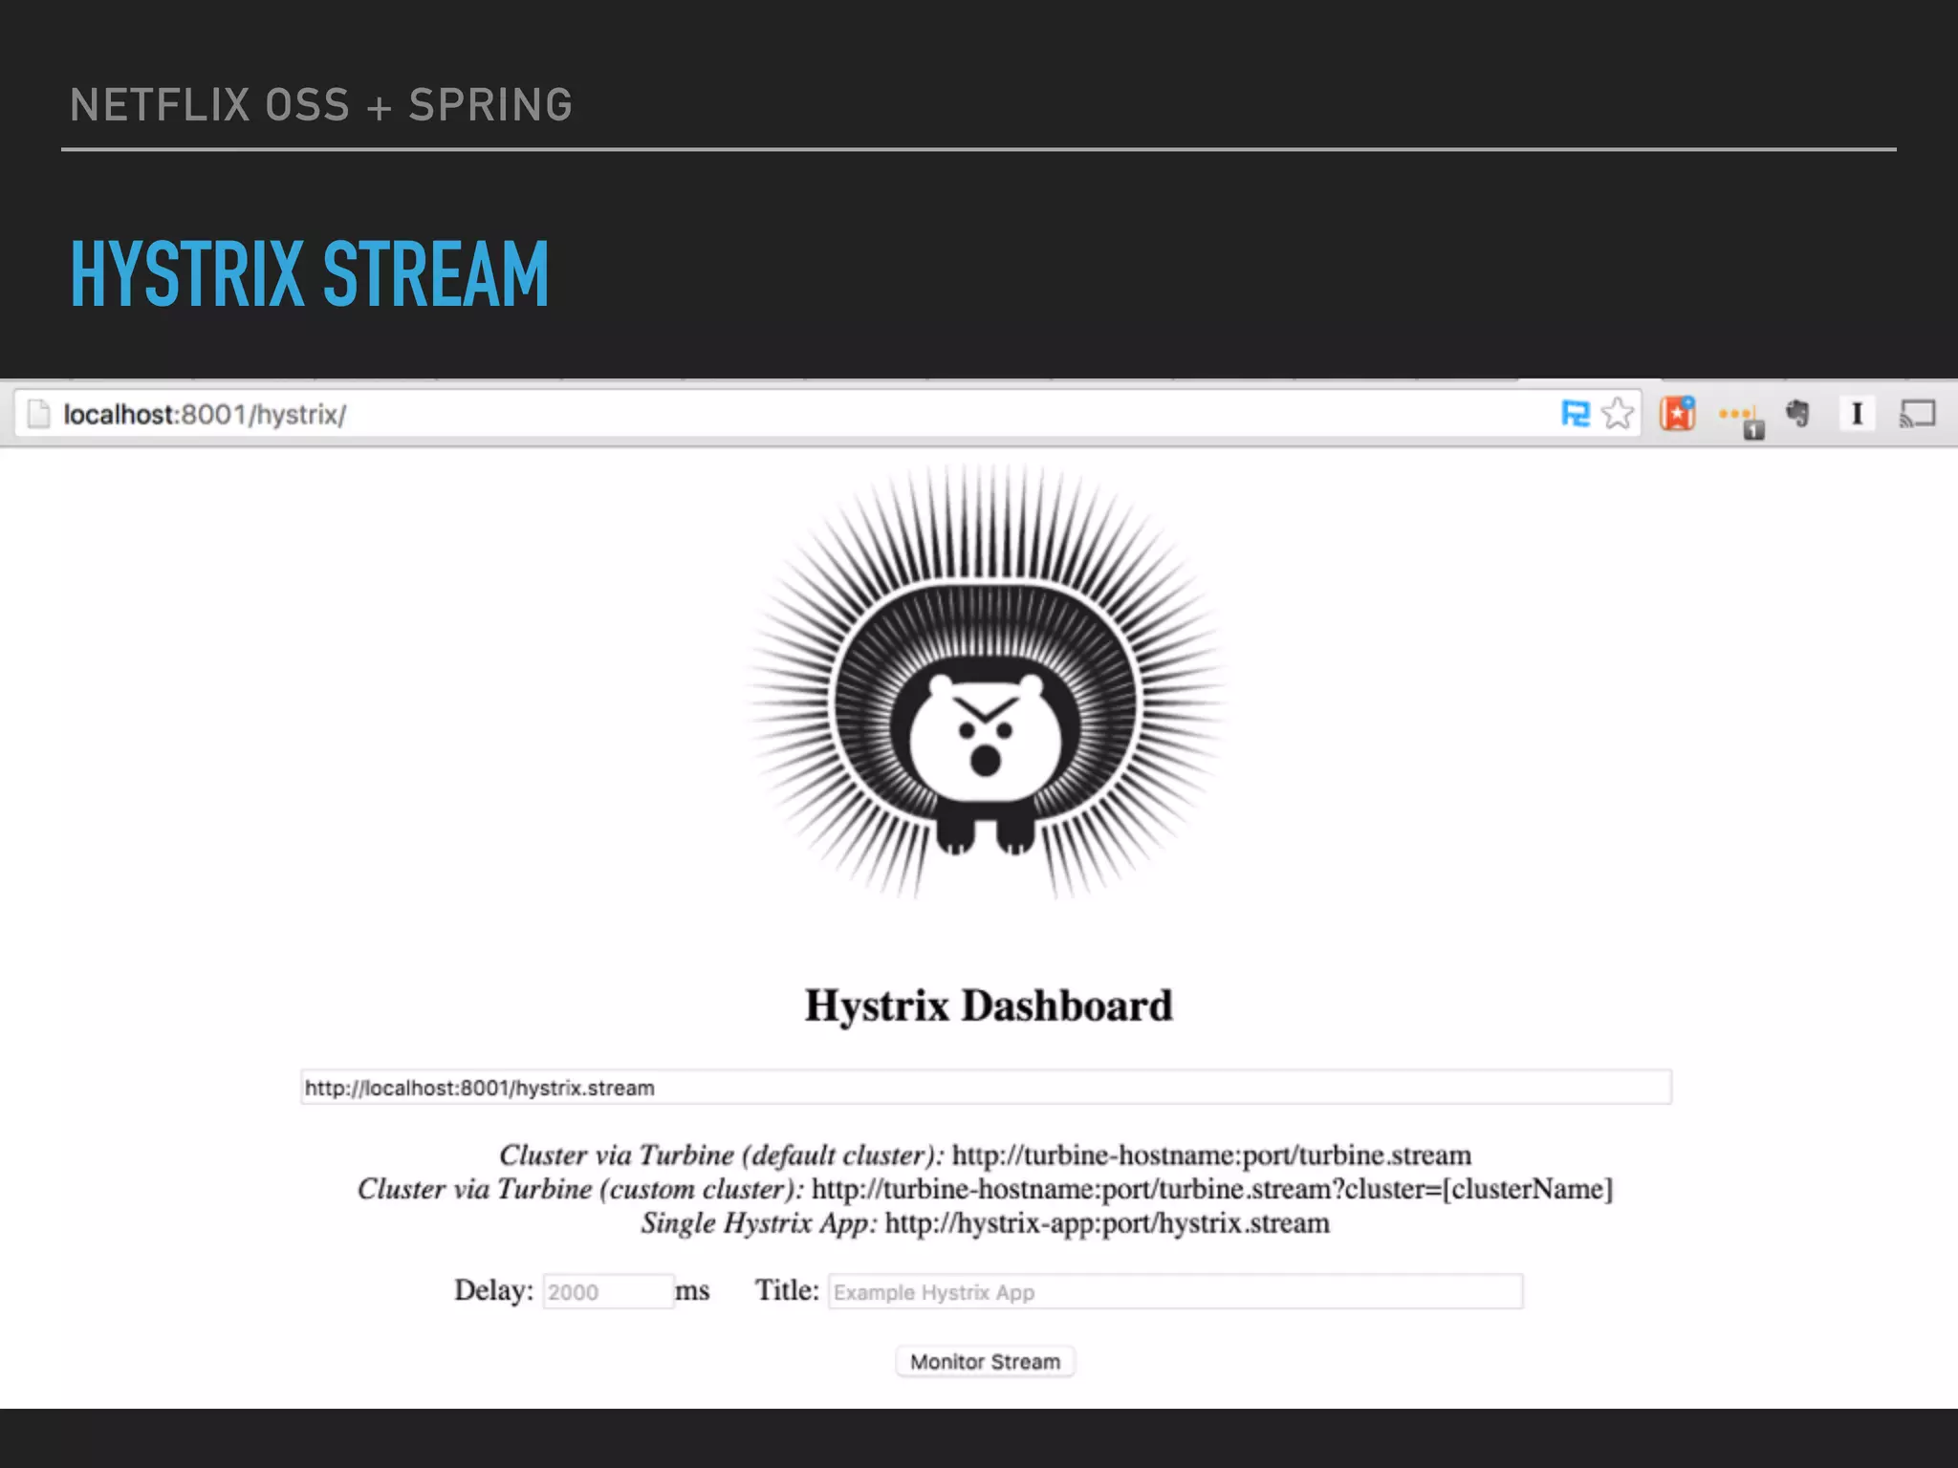Click 'Cluster via Turbine (custom cluster):' text
This screenshot has width=1958, height=1468.
coord(580,1190)
